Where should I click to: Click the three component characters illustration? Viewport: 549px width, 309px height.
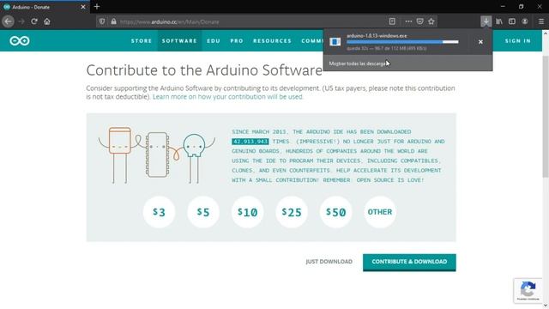click(x=157, y=154)
